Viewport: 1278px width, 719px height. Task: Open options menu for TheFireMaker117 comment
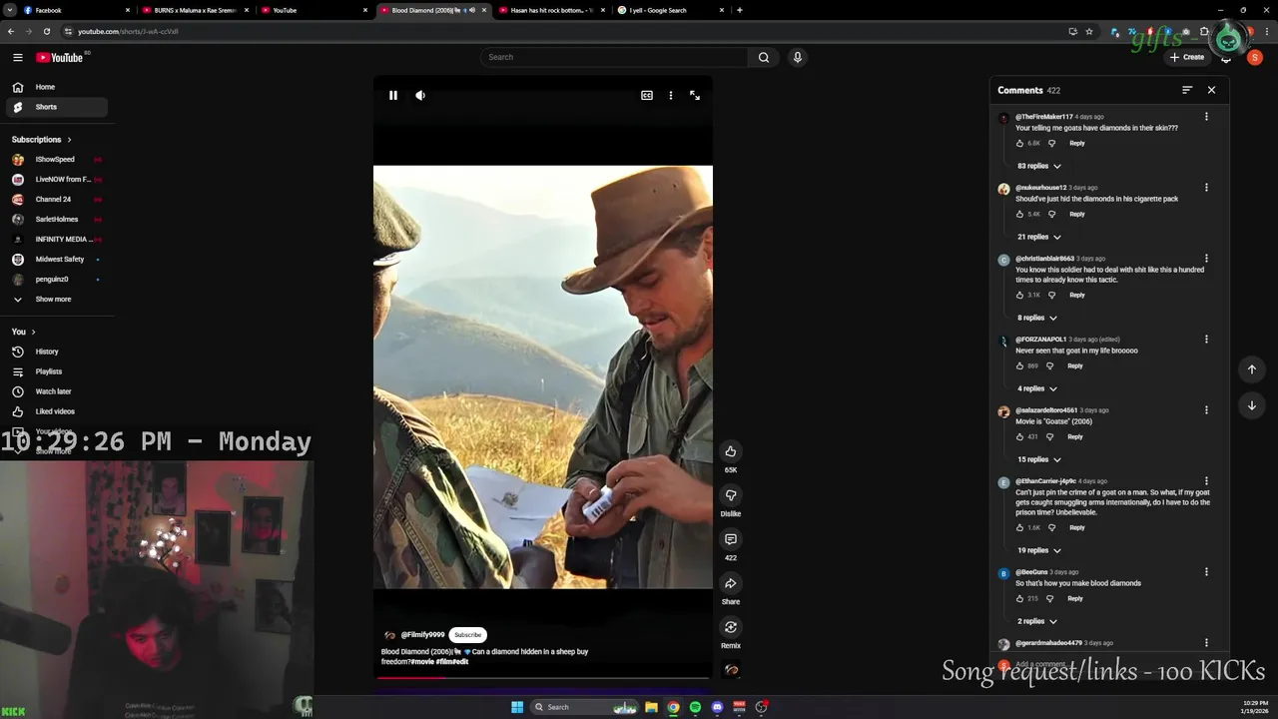pyautogui.click(x=1206, y=117)
